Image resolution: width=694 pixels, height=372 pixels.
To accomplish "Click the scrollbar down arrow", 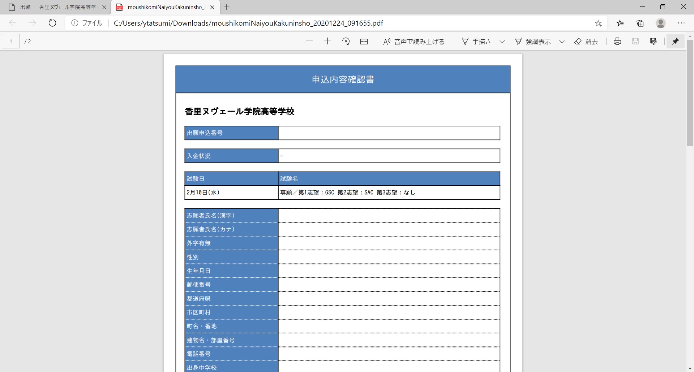I will [x=690, y=369].
